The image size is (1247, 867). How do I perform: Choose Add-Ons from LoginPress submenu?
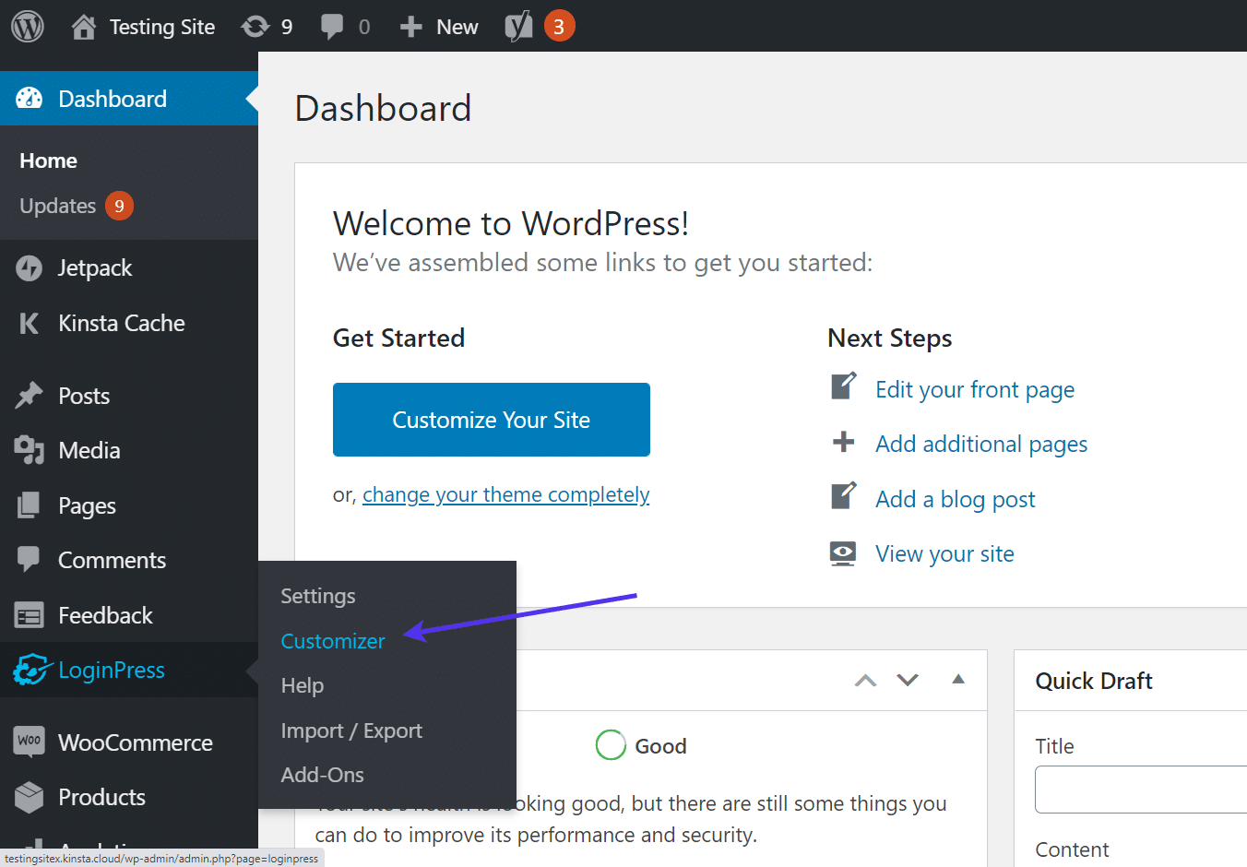322,775
